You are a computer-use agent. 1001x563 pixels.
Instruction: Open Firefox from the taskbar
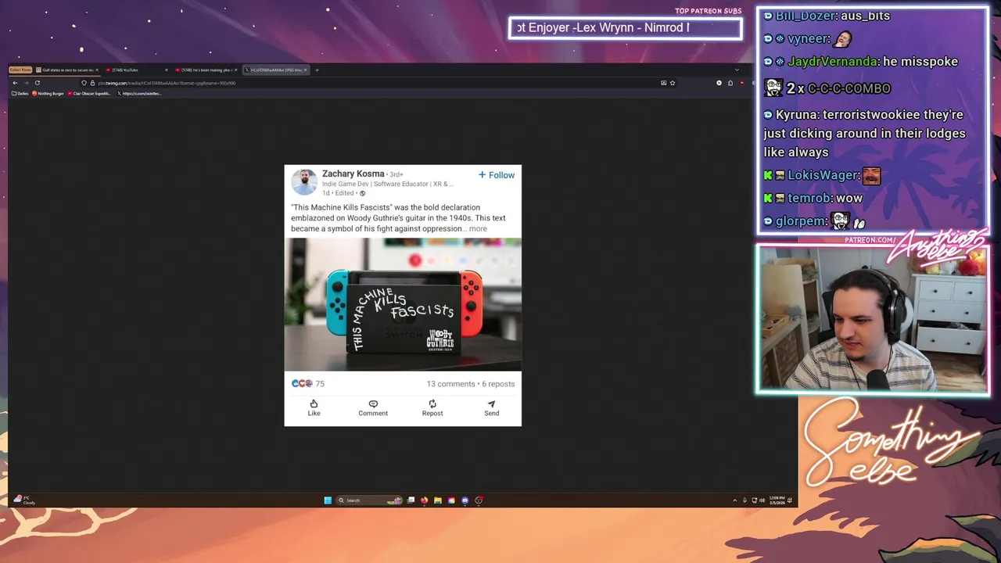tap(424, 500)
